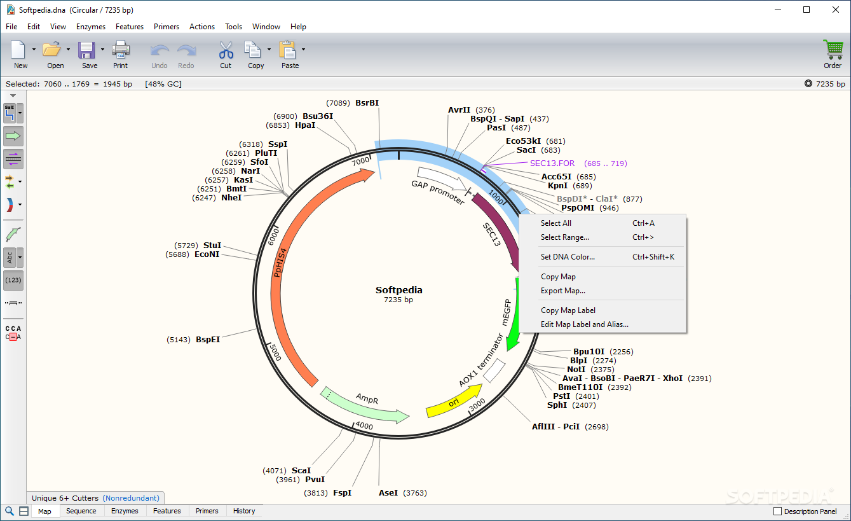Screen dimensions: 851x521
Task: Open the DNA color options dropdown arrow
Action: (x=20, y=205)
